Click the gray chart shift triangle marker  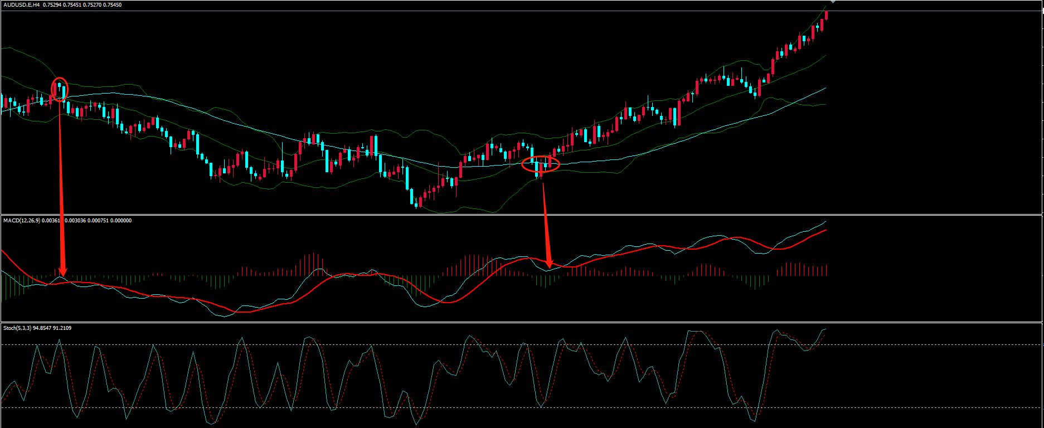pyautogui.click(x=833, y=2)
